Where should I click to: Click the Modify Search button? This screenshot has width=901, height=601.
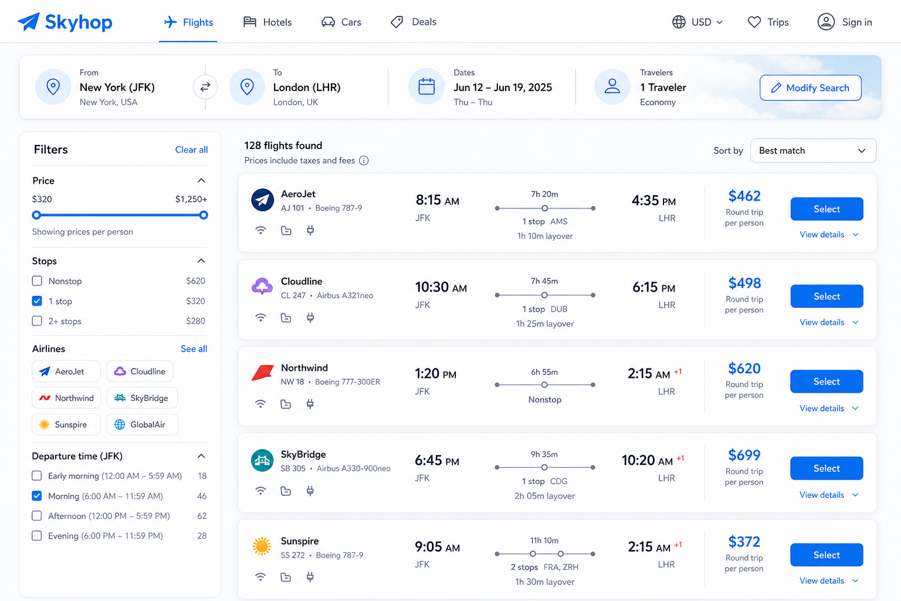811,88
